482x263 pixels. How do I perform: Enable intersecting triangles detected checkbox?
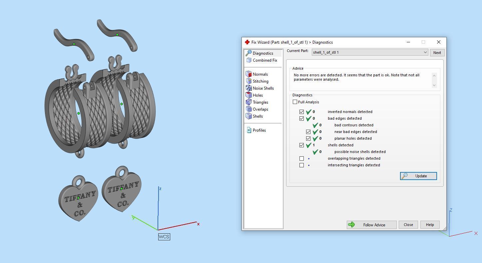click(x=301, y=165)
